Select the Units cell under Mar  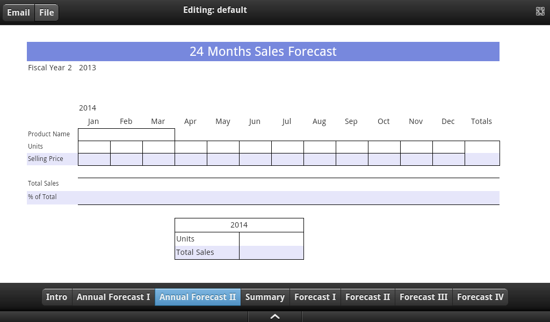coord(159,147)
